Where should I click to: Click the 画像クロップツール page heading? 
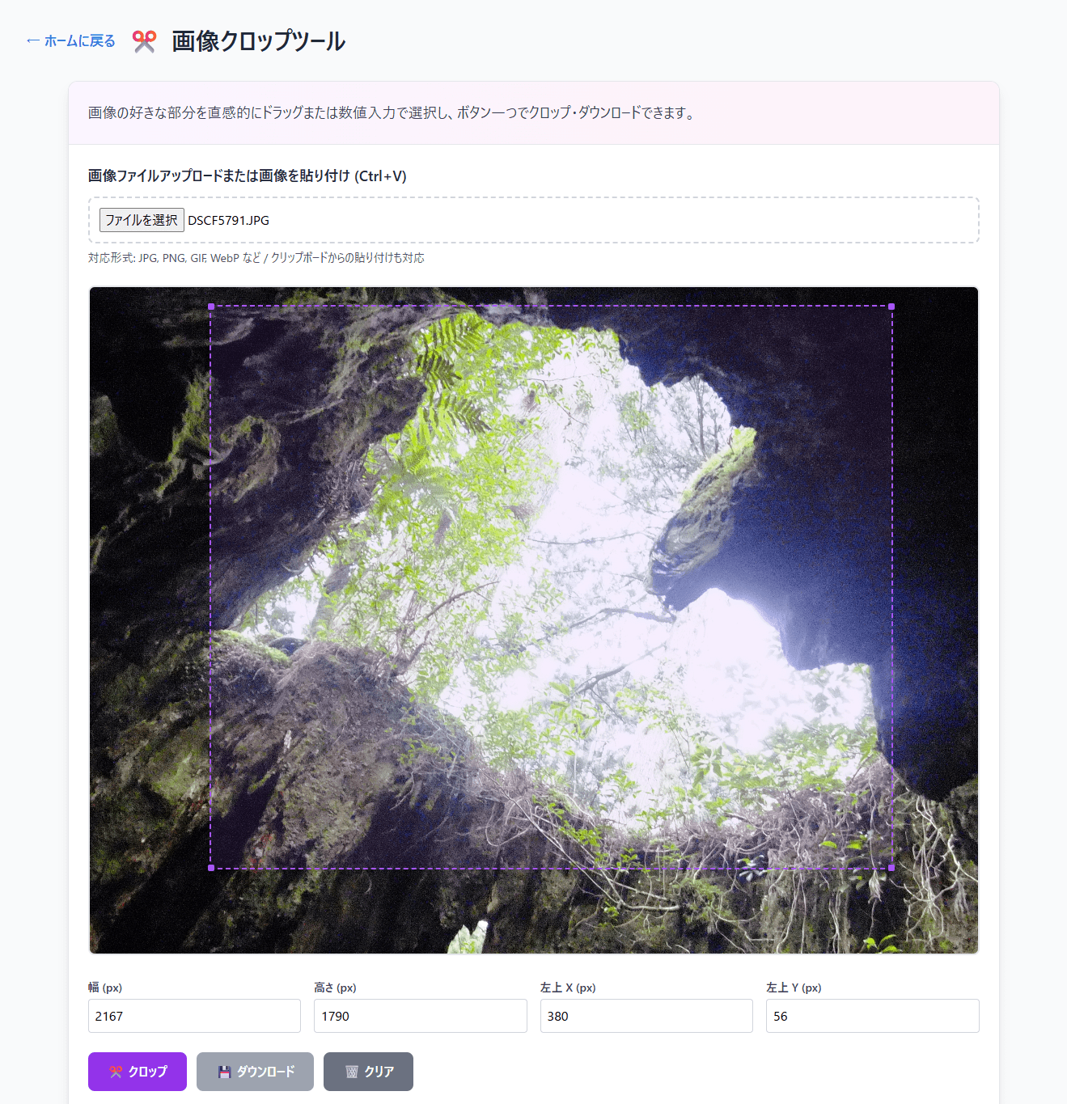click(x=258, y=41)
